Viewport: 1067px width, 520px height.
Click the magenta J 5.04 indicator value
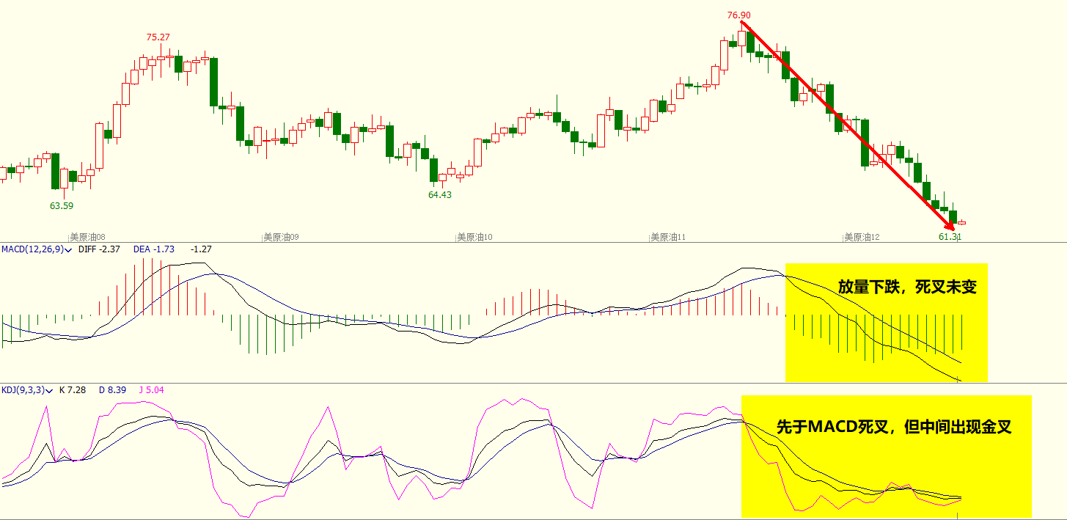click(152, 390)
